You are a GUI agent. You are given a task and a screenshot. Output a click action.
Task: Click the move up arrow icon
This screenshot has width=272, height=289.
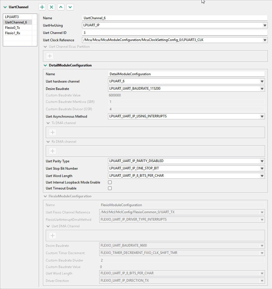(x=61, y=7)
